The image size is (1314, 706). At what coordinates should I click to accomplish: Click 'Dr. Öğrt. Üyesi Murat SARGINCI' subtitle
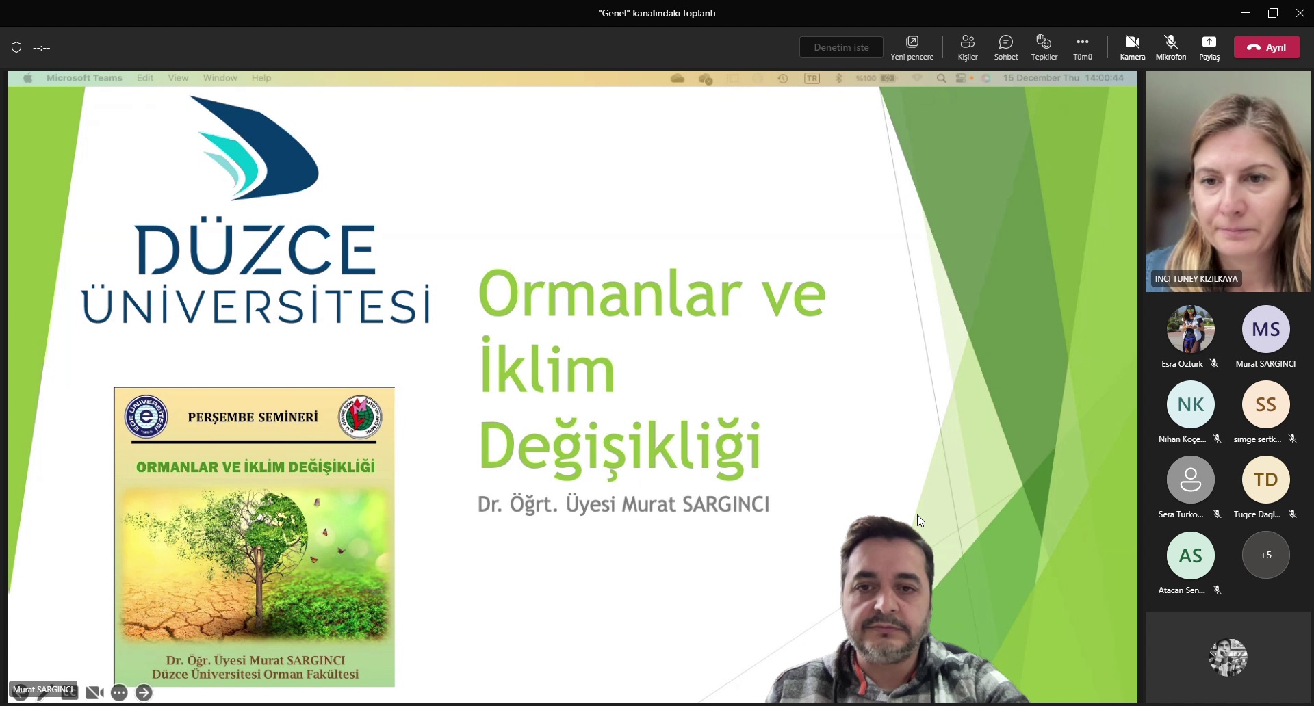[x=623, y=504]
